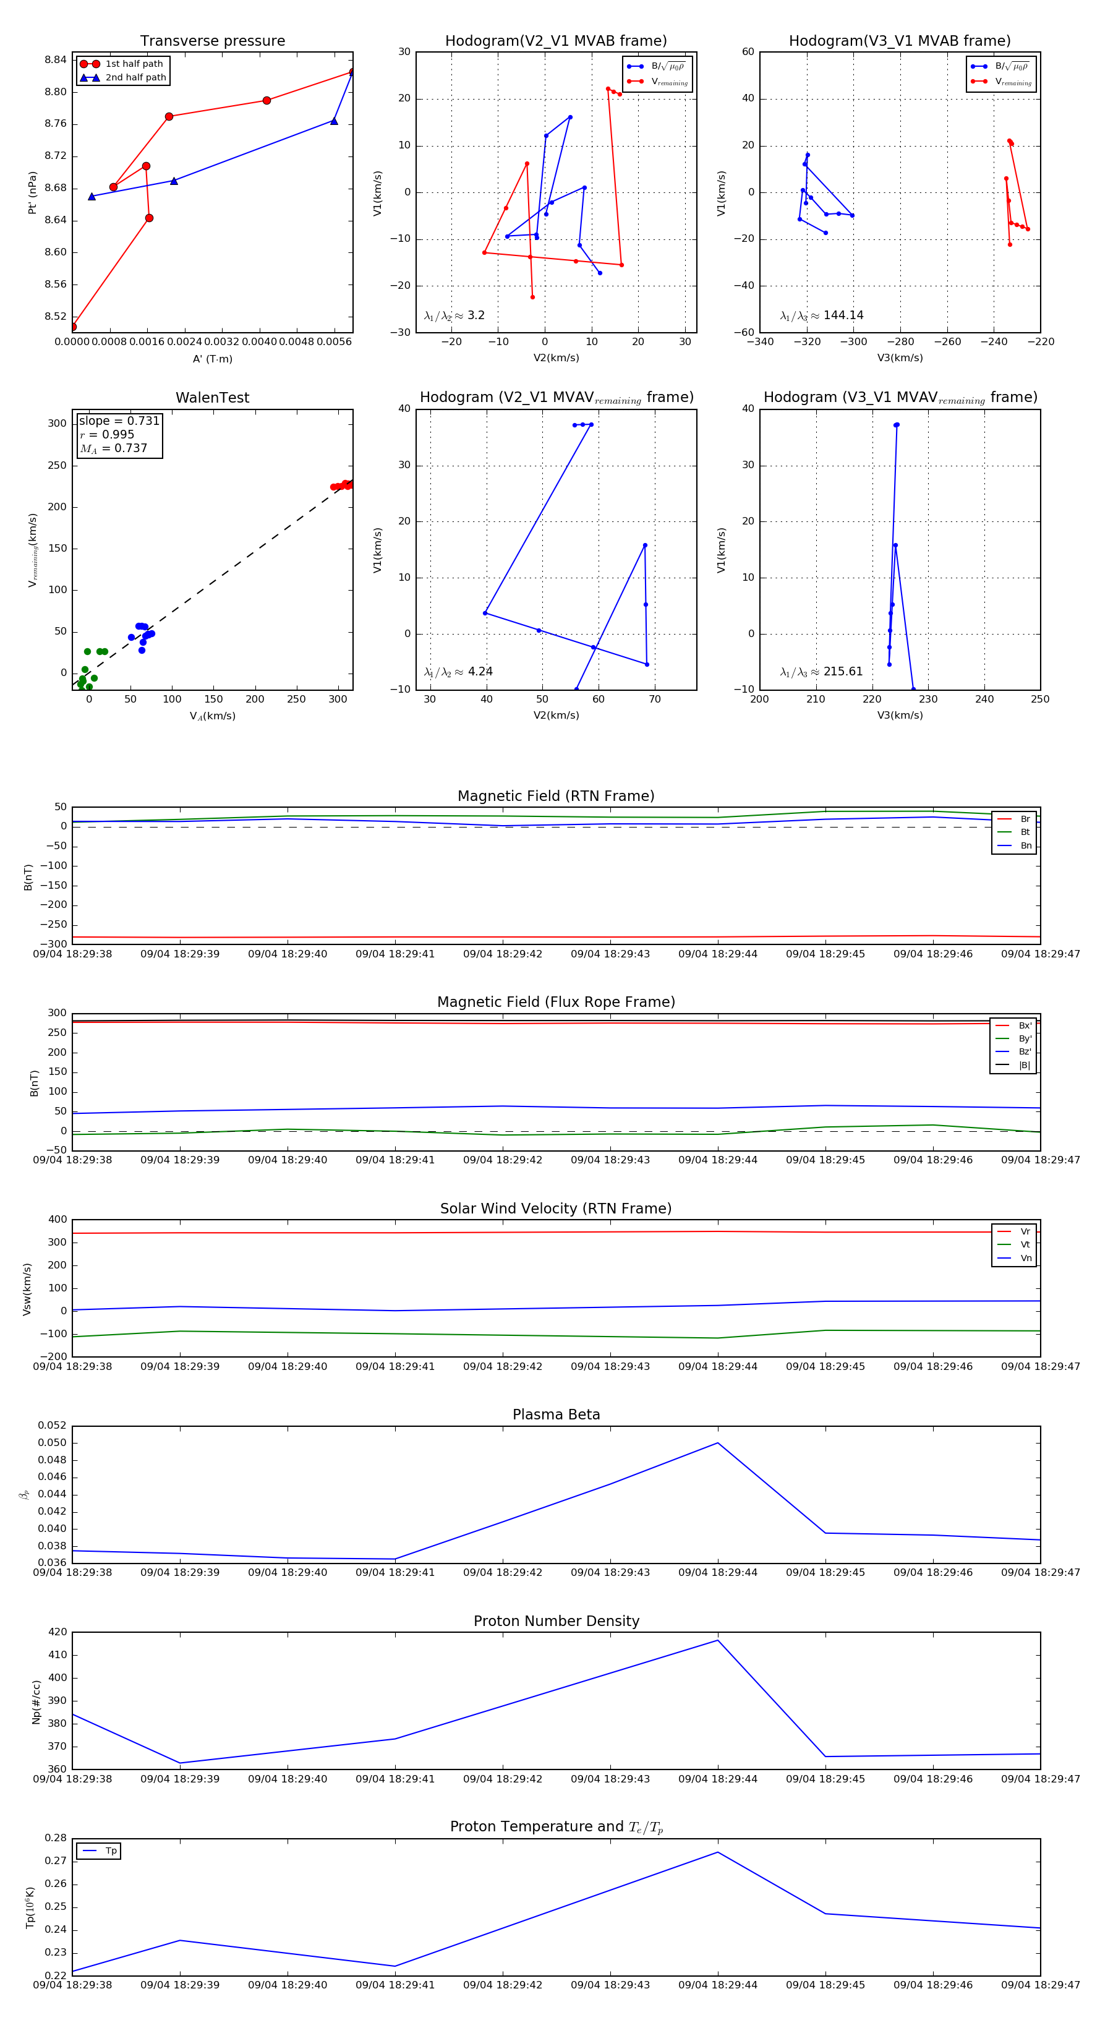
Task: Select the Bx' legend entry
Action: click(x=1014, y=1025)
